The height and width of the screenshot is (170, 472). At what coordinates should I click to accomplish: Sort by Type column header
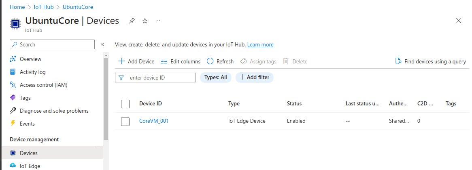pyautogui.click(x=234, y=104)
